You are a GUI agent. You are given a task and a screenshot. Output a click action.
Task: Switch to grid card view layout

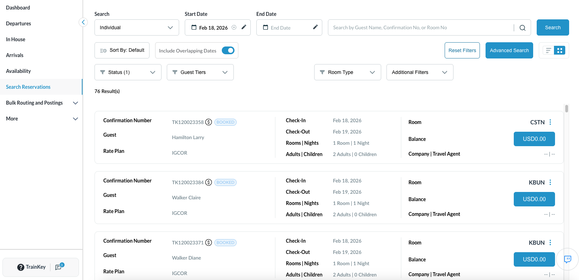tap(560, 50)
